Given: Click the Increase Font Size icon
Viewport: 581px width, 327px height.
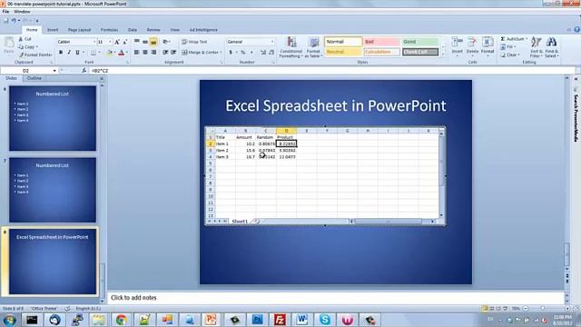Looking at the screenshot, I should click(117, 42).
